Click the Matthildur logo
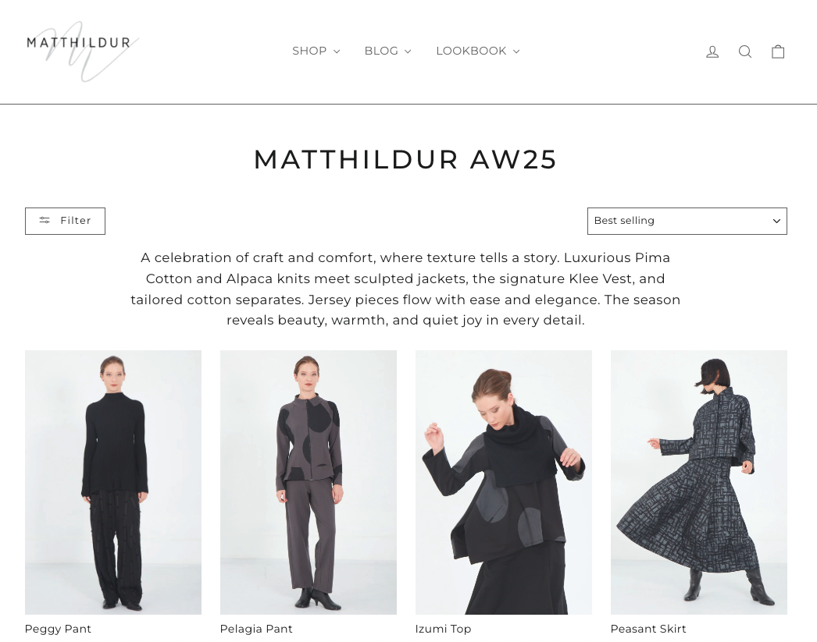Viewport: 817px width, 642px height. (x=82, y=51)
